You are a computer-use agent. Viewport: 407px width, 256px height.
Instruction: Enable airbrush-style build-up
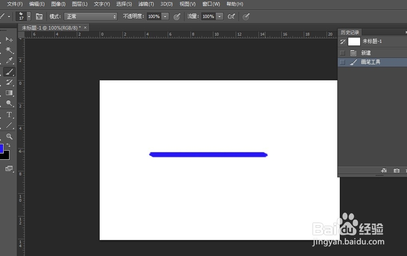click(231, 17)
